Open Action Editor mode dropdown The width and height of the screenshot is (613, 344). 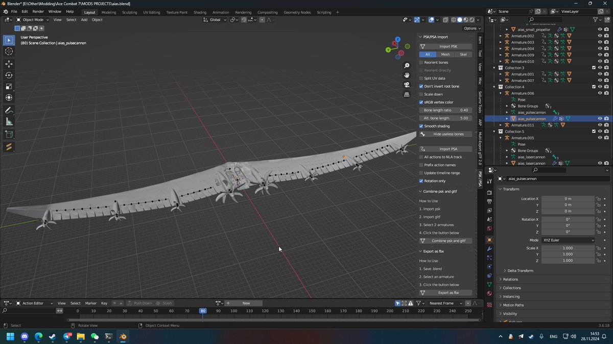coord(34,303)
